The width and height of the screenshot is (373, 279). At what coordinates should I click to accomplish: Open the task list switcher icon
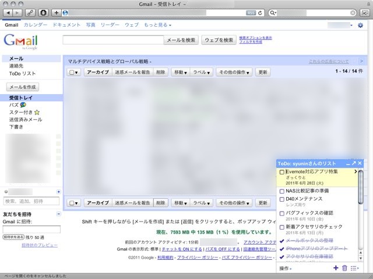point(354,268)
